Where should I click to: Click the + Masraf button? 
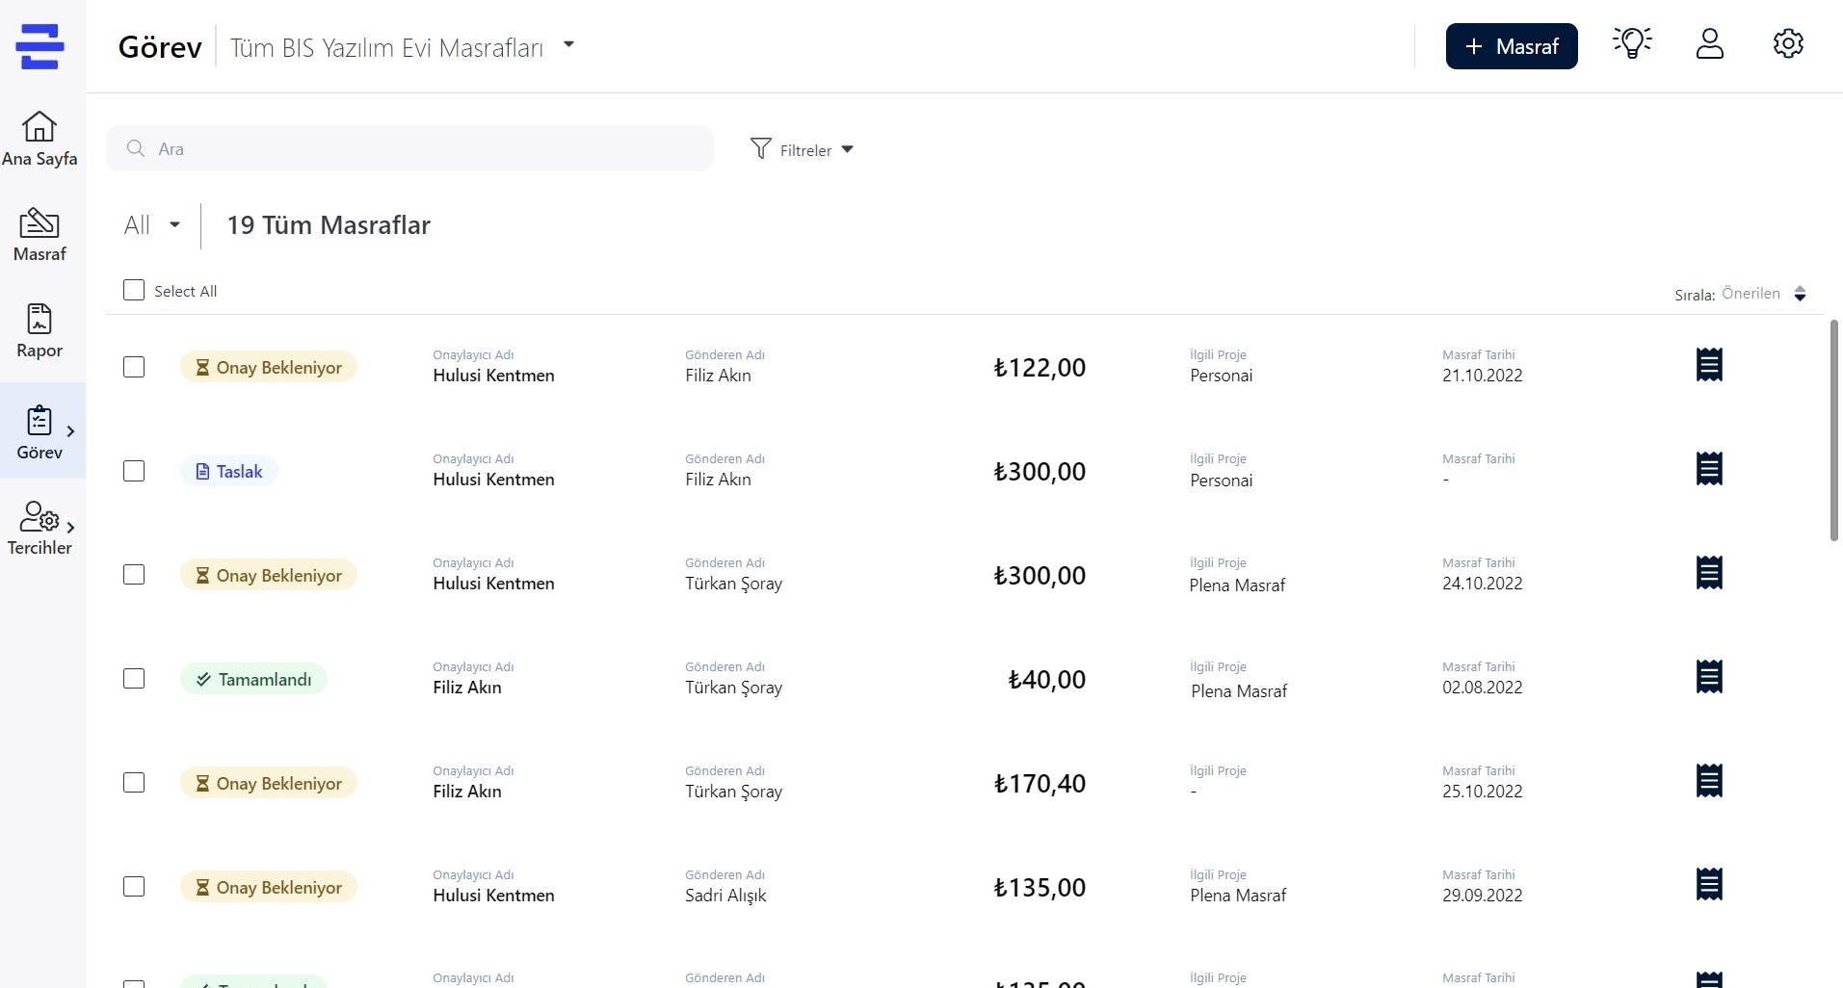tap(1512, 46)
